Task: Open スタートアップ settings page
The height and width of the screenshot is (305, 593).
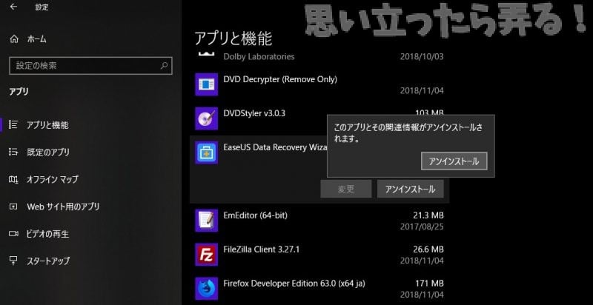Action: click(48, 261)
